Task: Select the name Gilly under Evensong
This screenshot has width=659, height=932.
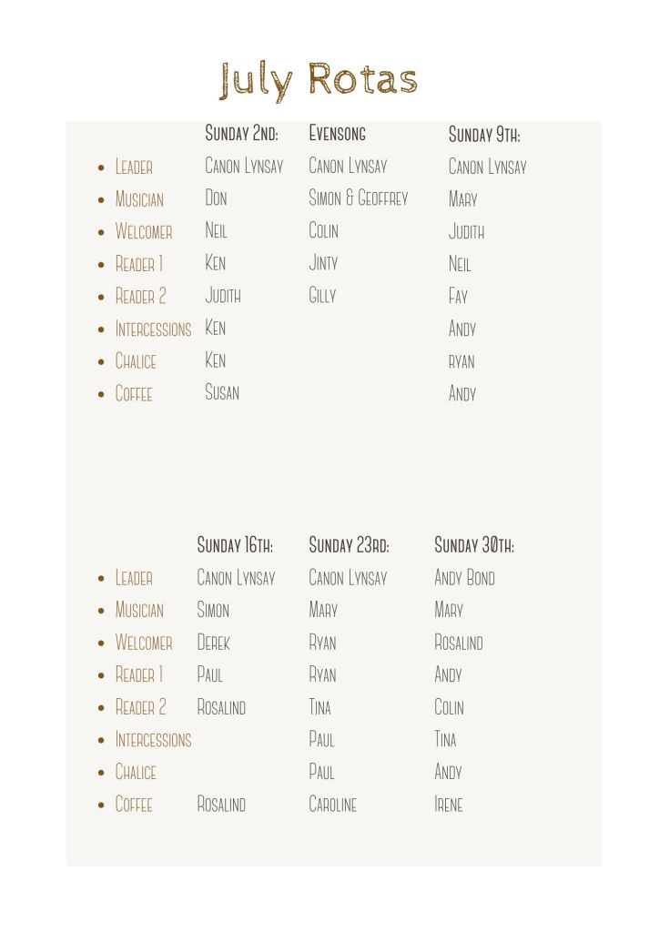Action: tap(322, 296)
